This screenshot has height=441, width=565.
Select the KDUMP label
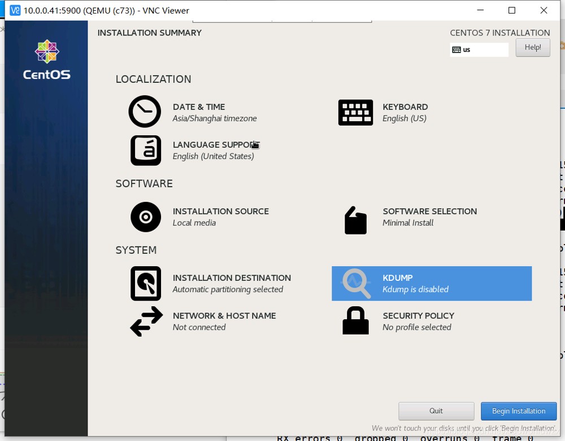pos(397,277)
